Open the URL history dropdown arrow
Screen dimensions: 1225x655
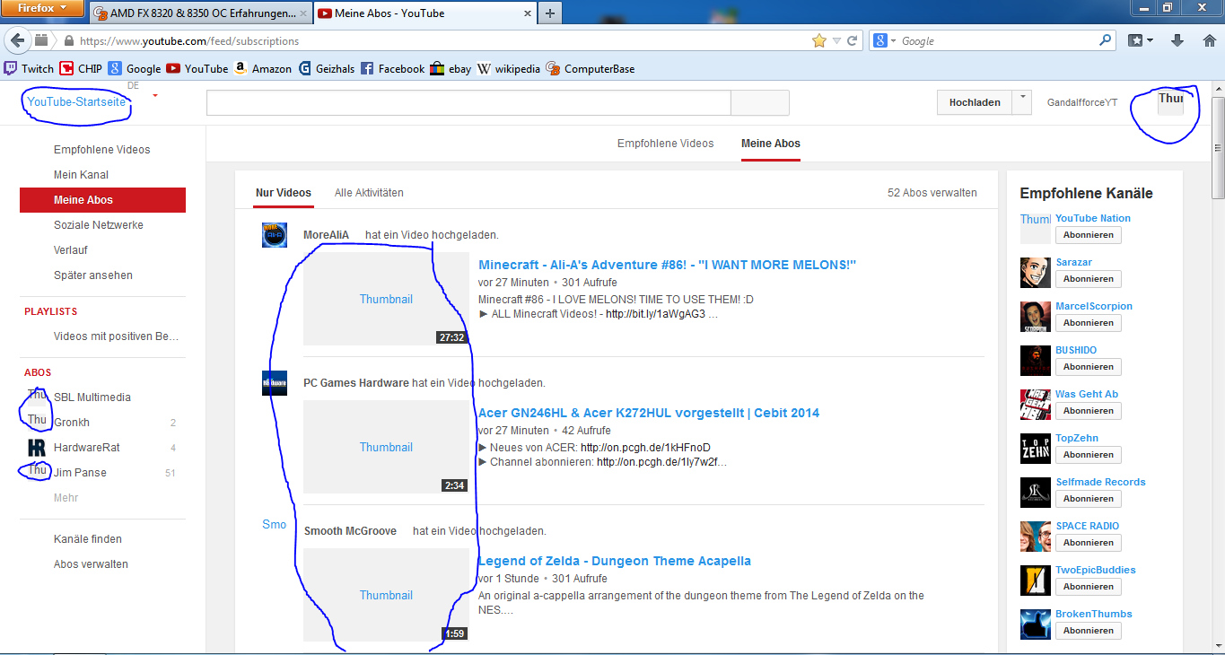tap(836, 40)
